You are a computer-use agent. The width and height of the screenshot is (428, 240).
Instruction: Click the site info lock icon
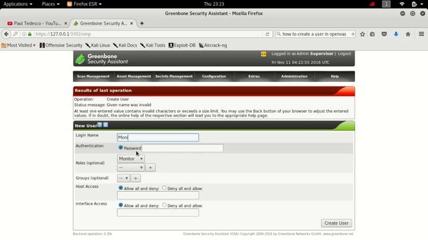click(x=29, y=34)
